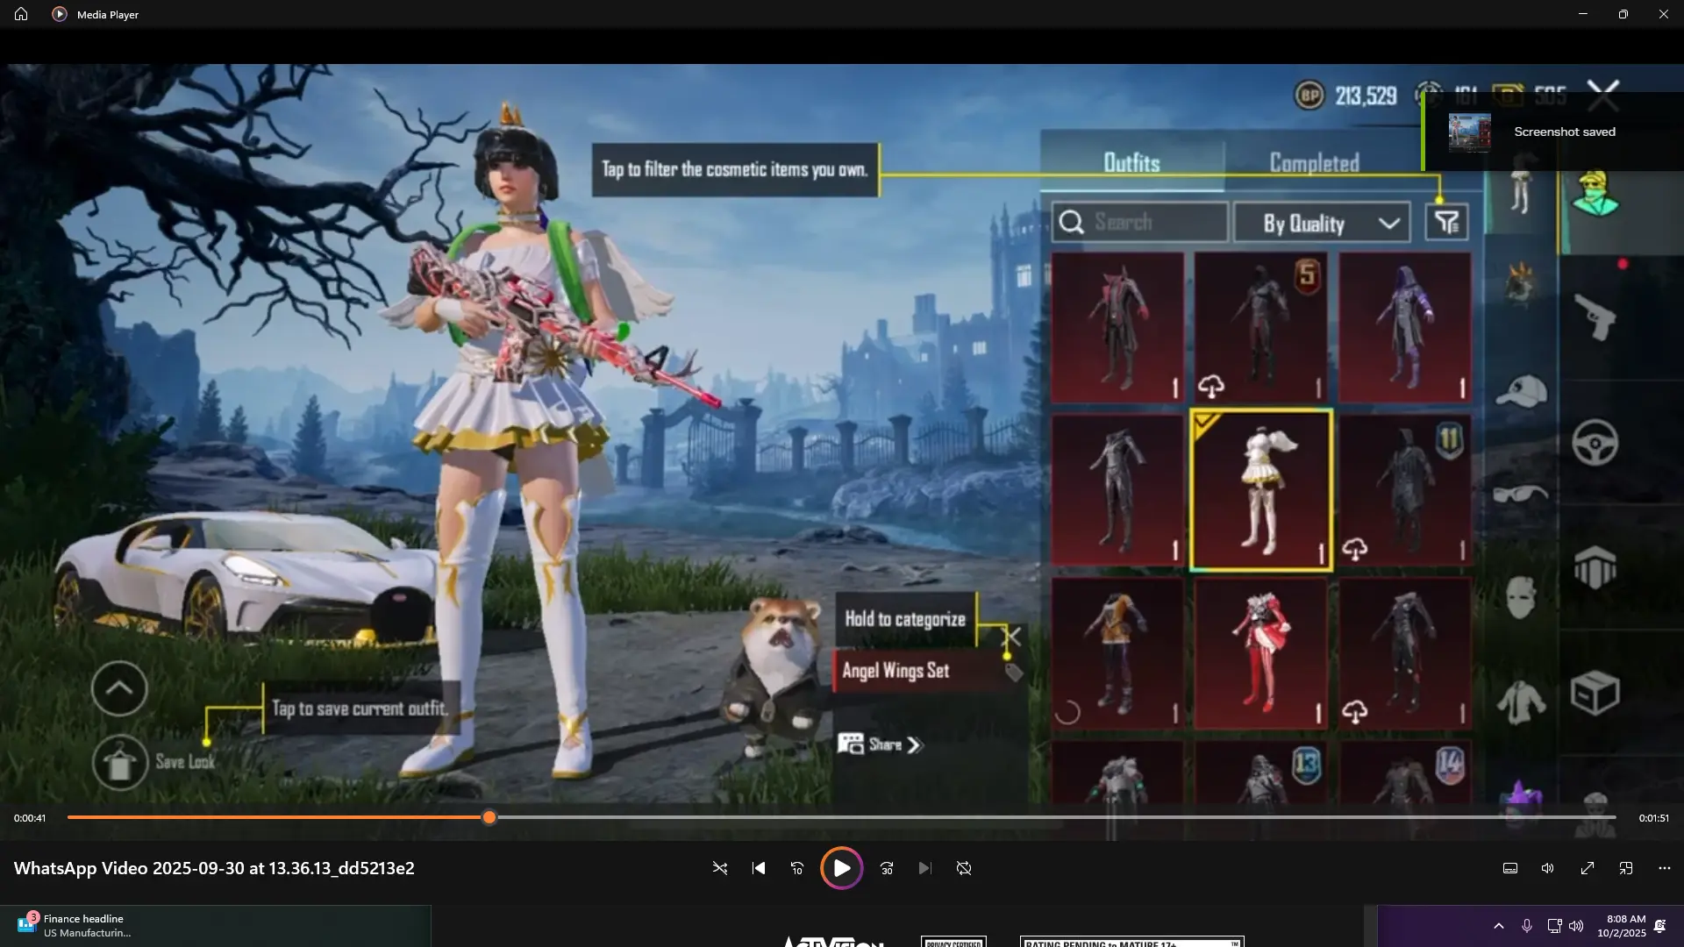Select the Completed tab in video
The height and width of the screenshot is (947, 1684).
(x=1314, y=163)
